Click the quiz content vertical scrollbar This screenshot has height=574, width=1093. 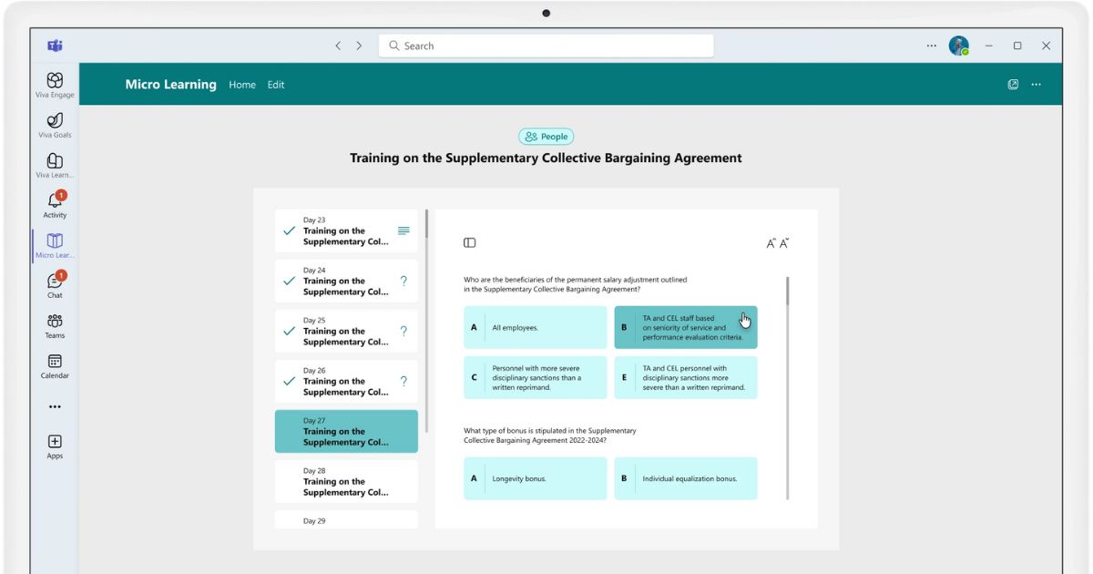788,292
